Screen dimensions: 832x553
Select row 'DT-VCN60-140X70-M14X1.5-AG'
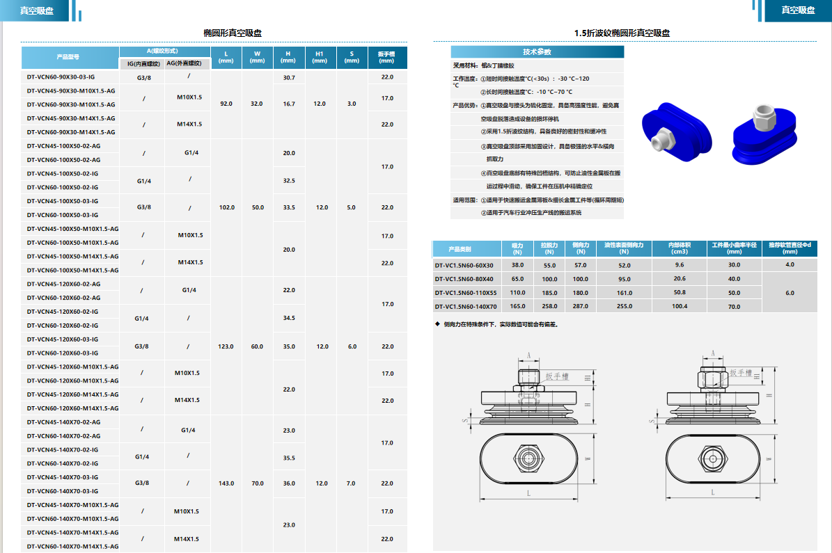point(70,546)
